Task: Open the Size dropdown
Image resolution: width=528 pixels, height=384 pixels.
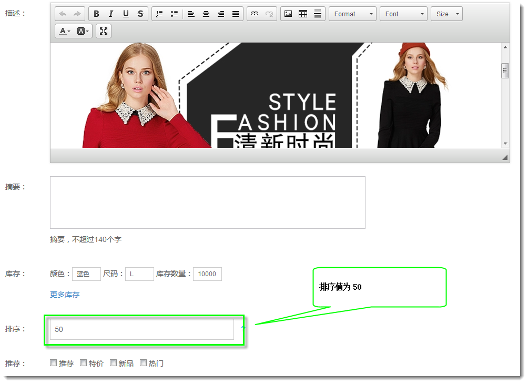Action: tap(446, 14)
